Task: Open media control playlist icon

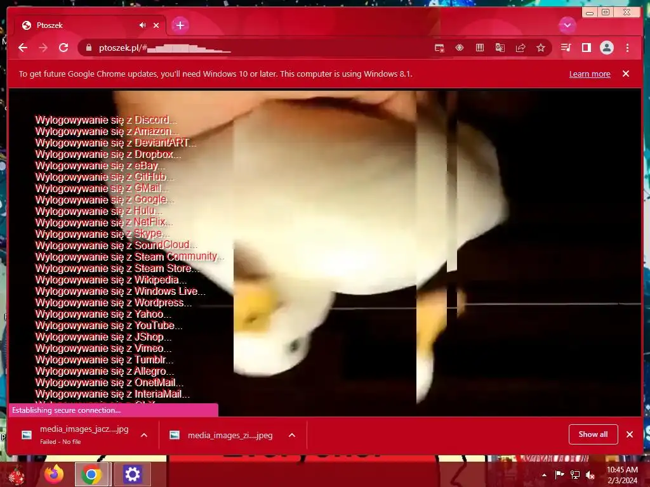Action: click(566, 48)
